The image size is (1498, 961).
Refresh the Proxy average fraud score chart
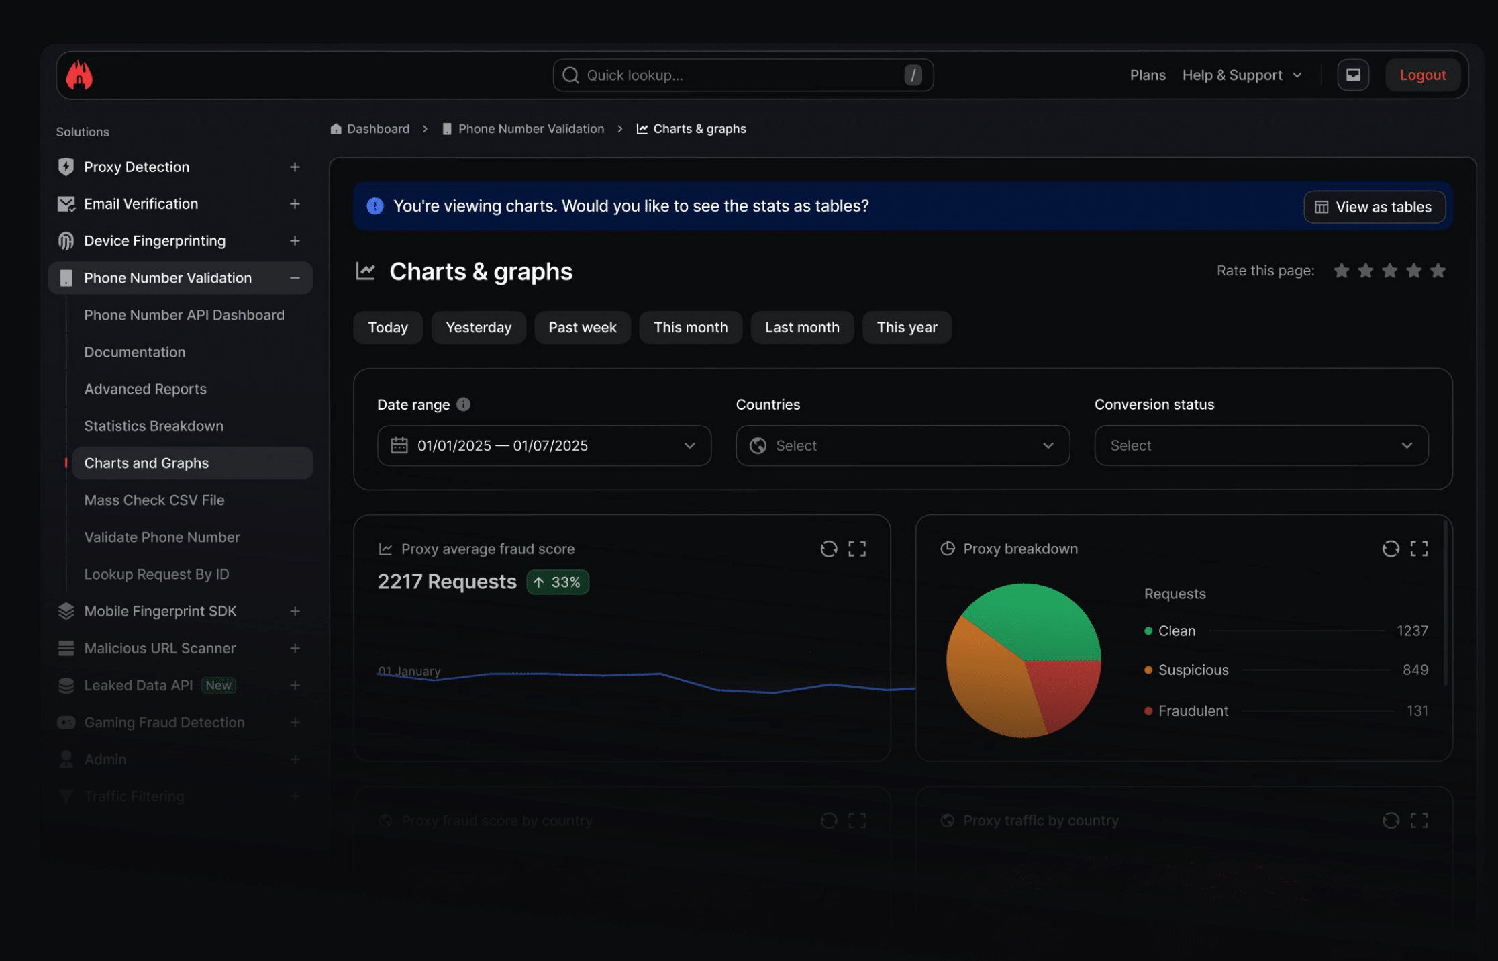(x=828, y=549)
